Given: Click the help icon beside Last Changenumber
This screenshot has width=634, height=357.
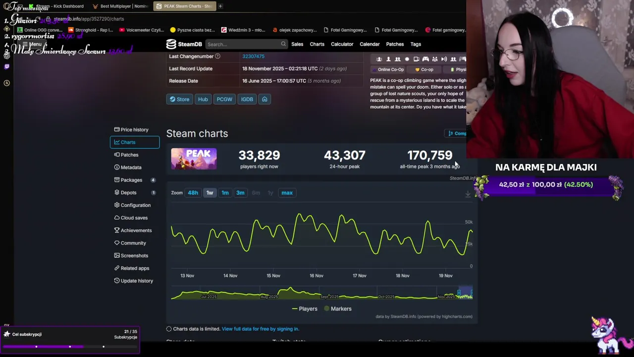Looking at the screenshot, I should pyautogui.click(x=217, y=57).
